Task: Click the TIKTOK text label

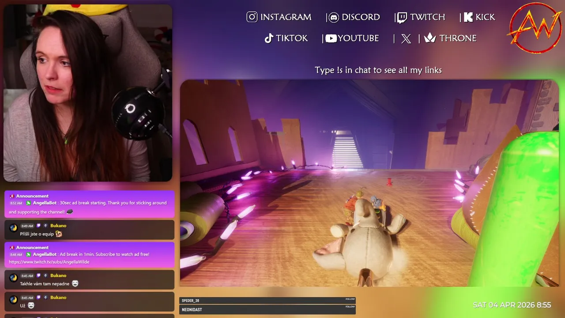Action: point(292,38)
